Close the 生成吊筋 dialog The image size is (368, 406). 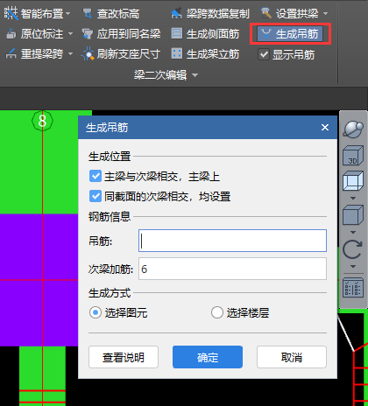click(325, 128)
